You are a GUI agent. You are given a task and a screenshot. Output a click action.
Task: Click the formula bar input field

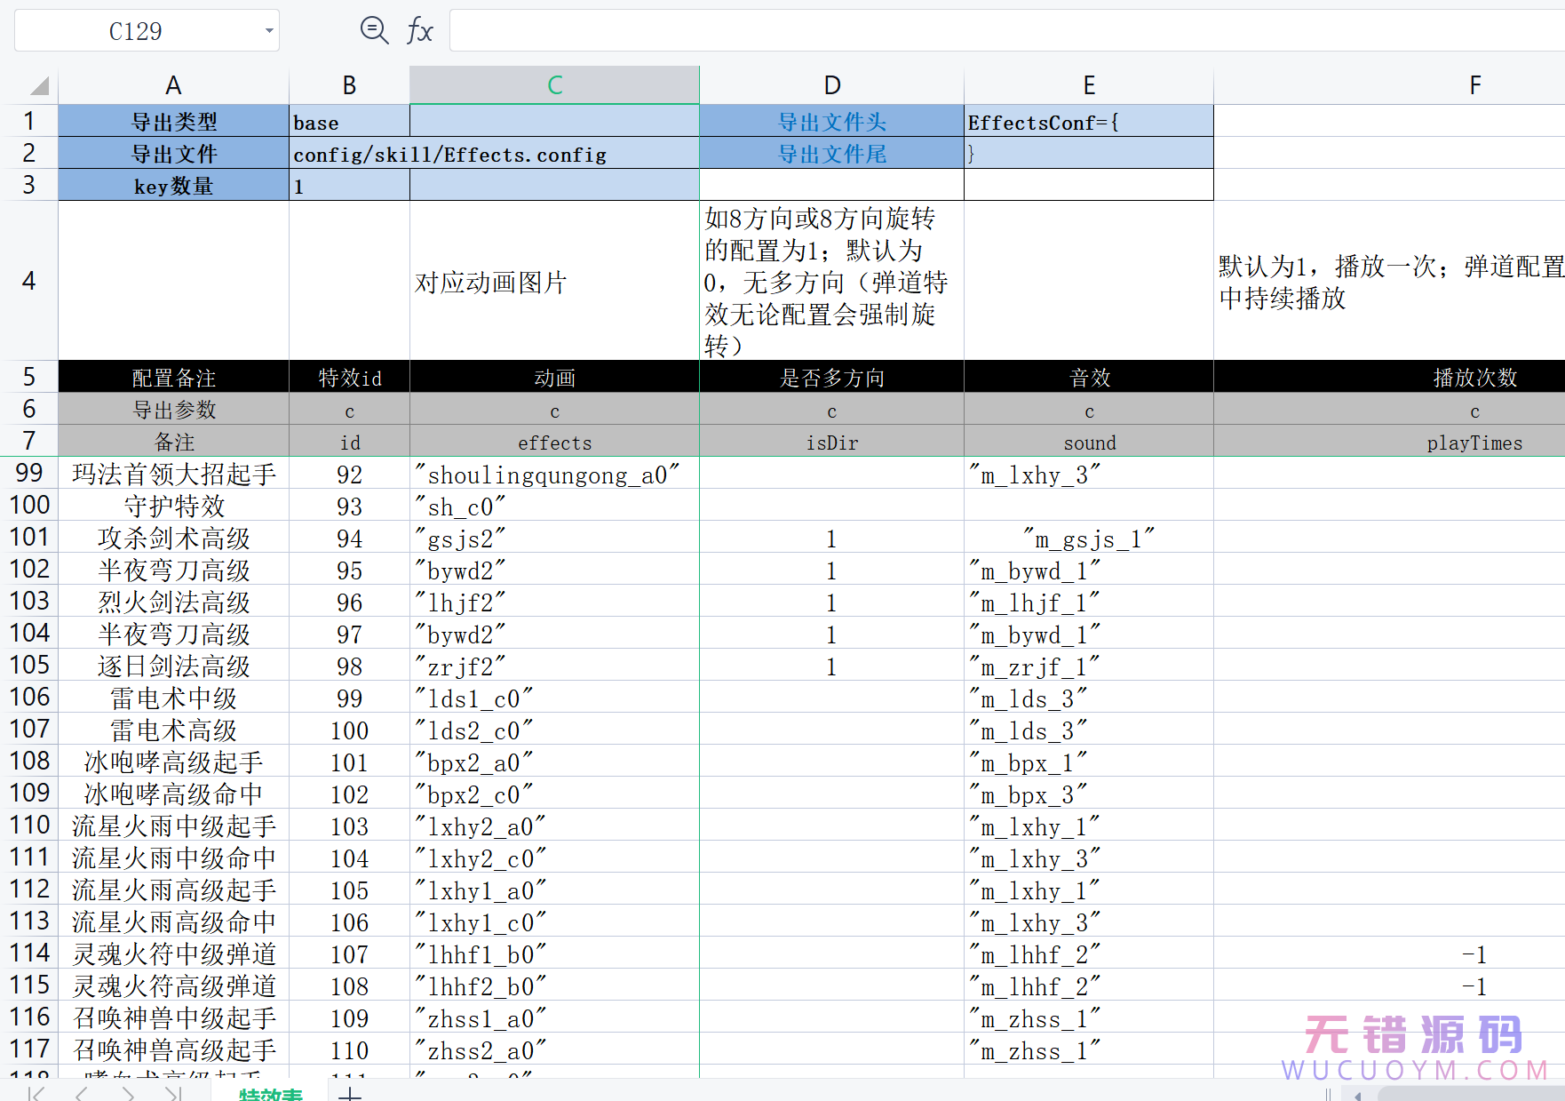pos(1004,31)
